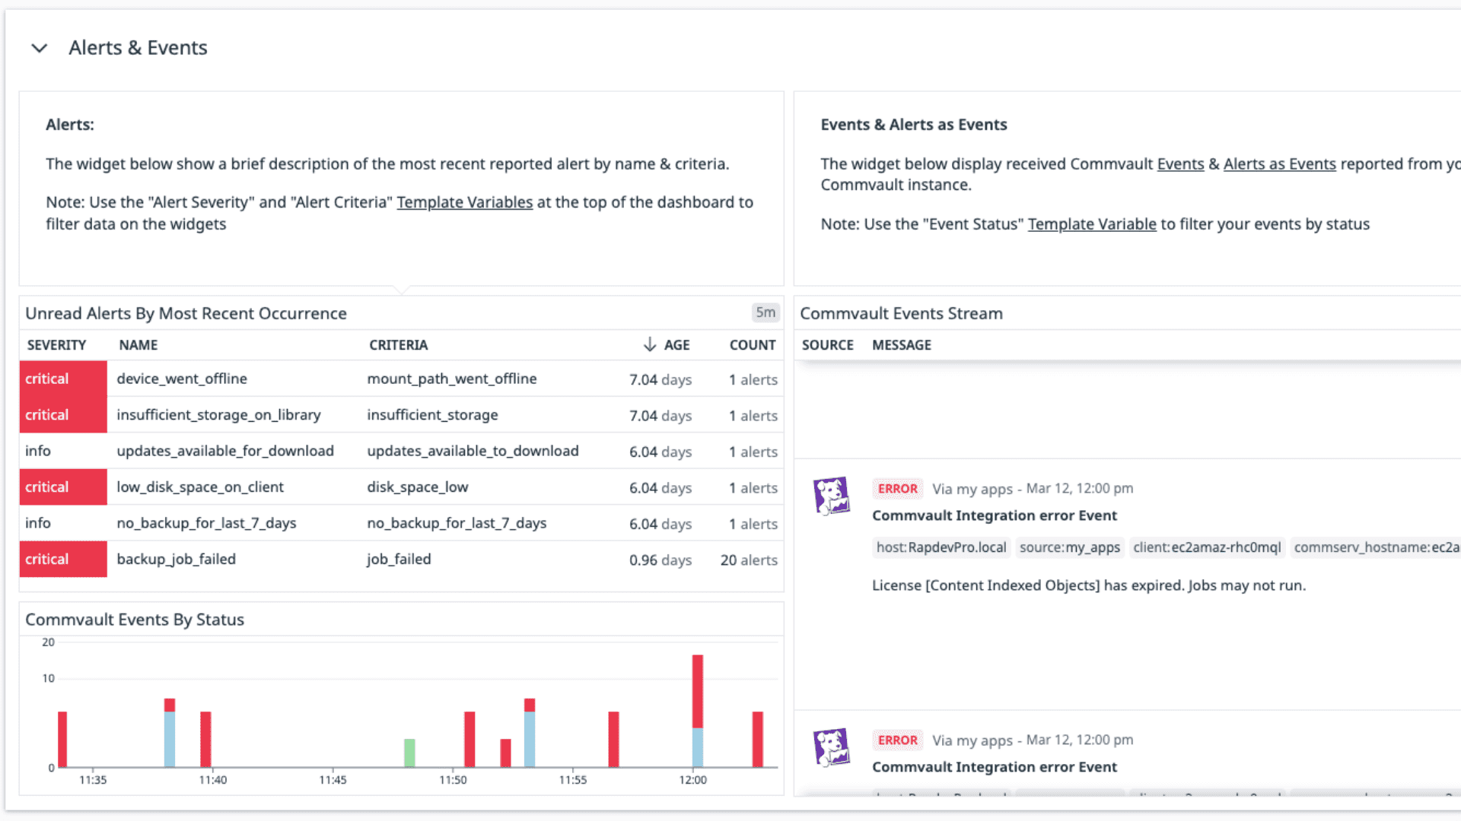Open the Events link in description
1461x821 pixels.
[x=1180, y=164]
